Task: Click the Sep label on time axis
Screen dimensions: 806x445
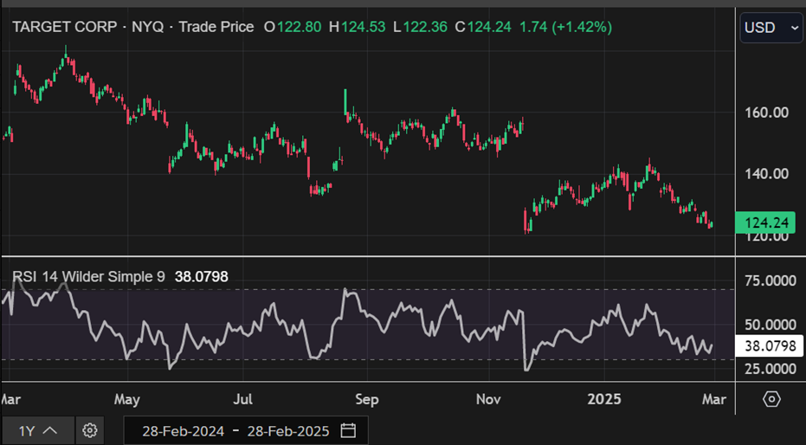Action: coord(367,400)
